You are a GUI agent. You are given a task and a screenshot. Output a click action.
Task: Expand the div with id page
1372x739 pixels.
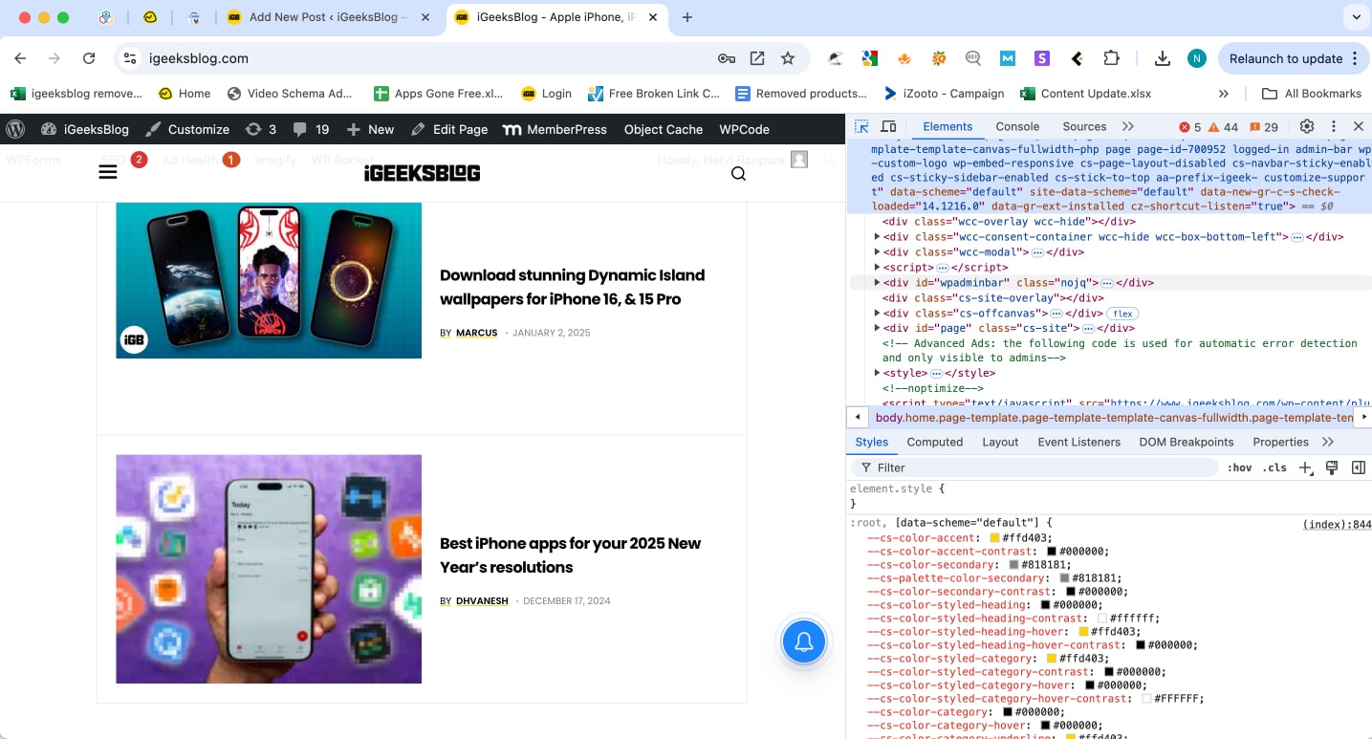(x=878, y=329)
